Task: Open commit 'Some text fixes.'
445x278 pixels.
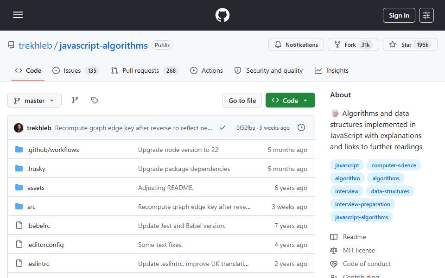Action: [x=160, y=245]
